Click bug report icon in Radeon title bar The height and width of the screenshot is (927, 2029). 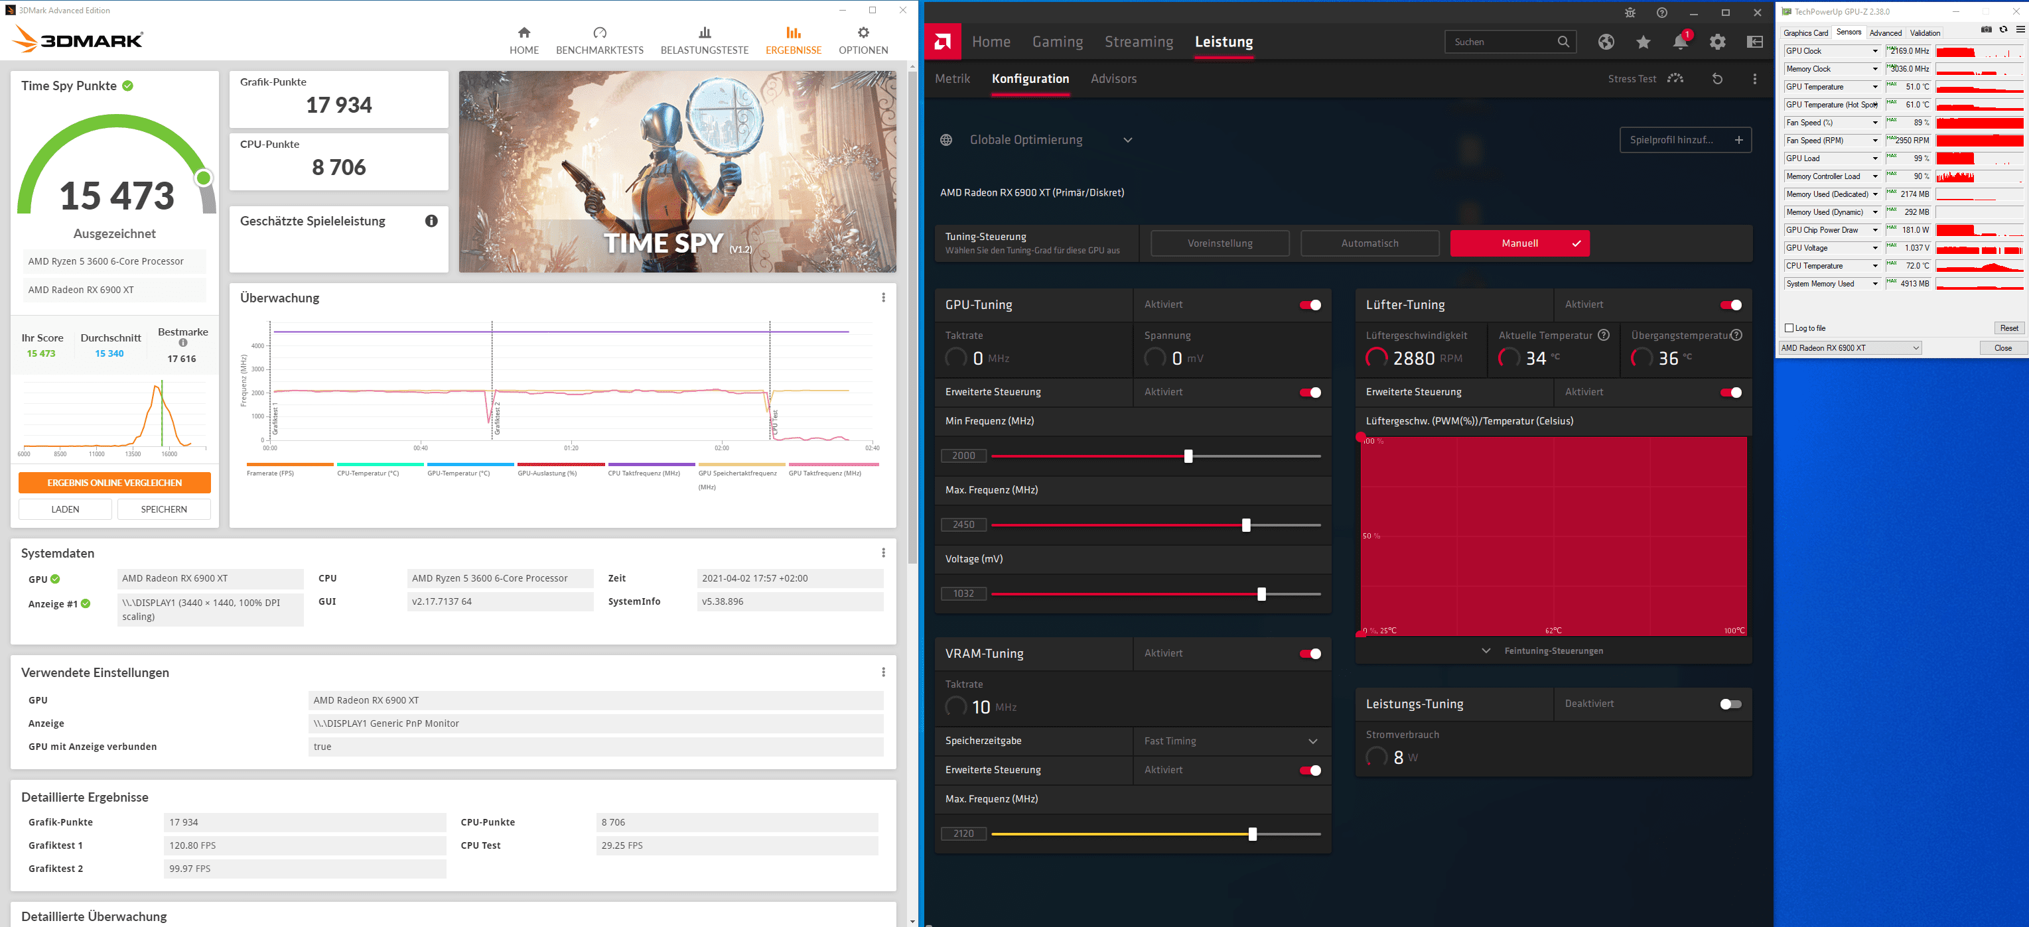(x=1630, y=13)
